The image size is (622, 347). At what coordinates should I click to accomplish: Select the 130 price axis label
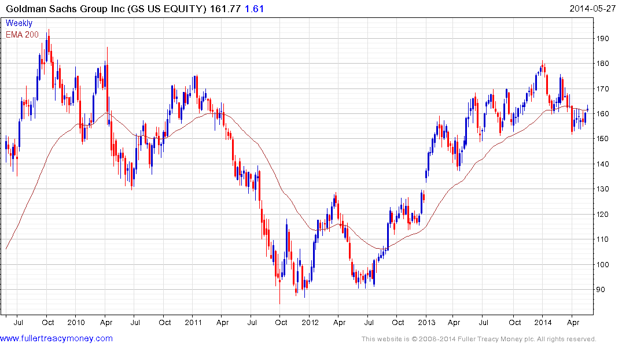602,189
